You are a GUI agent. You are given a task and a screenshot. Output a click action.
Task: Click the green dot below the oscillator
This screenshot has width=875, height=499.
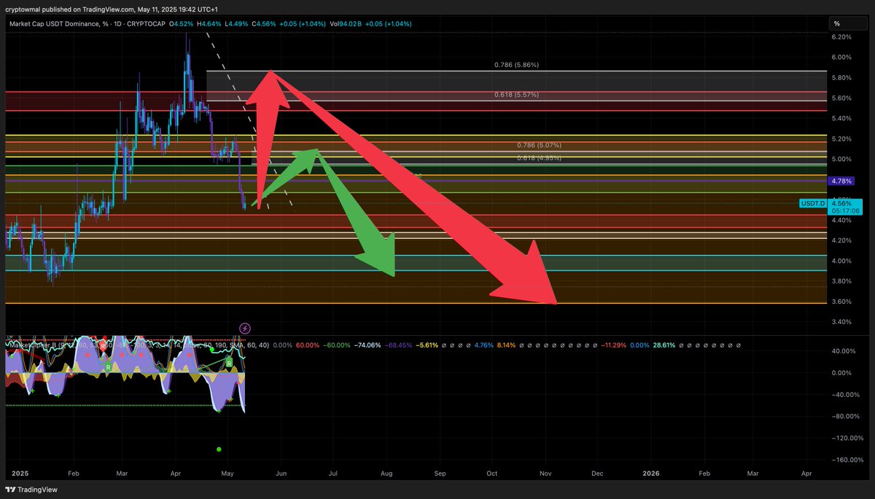coord(219,449)
